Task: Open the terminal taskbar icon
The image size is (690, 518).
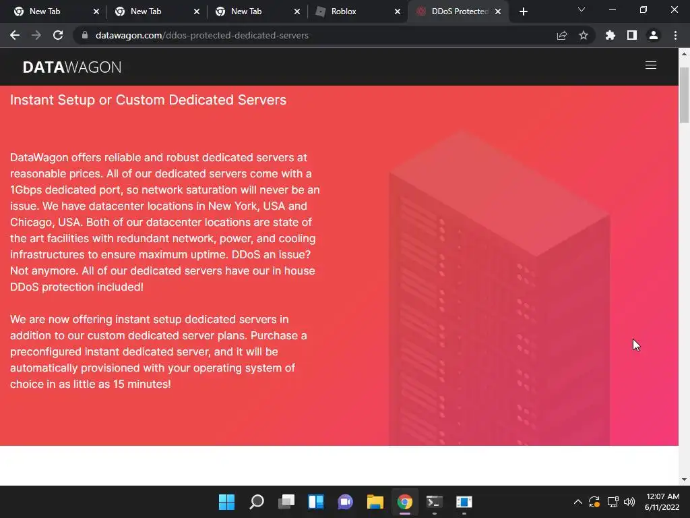Action: click(435, 502)
